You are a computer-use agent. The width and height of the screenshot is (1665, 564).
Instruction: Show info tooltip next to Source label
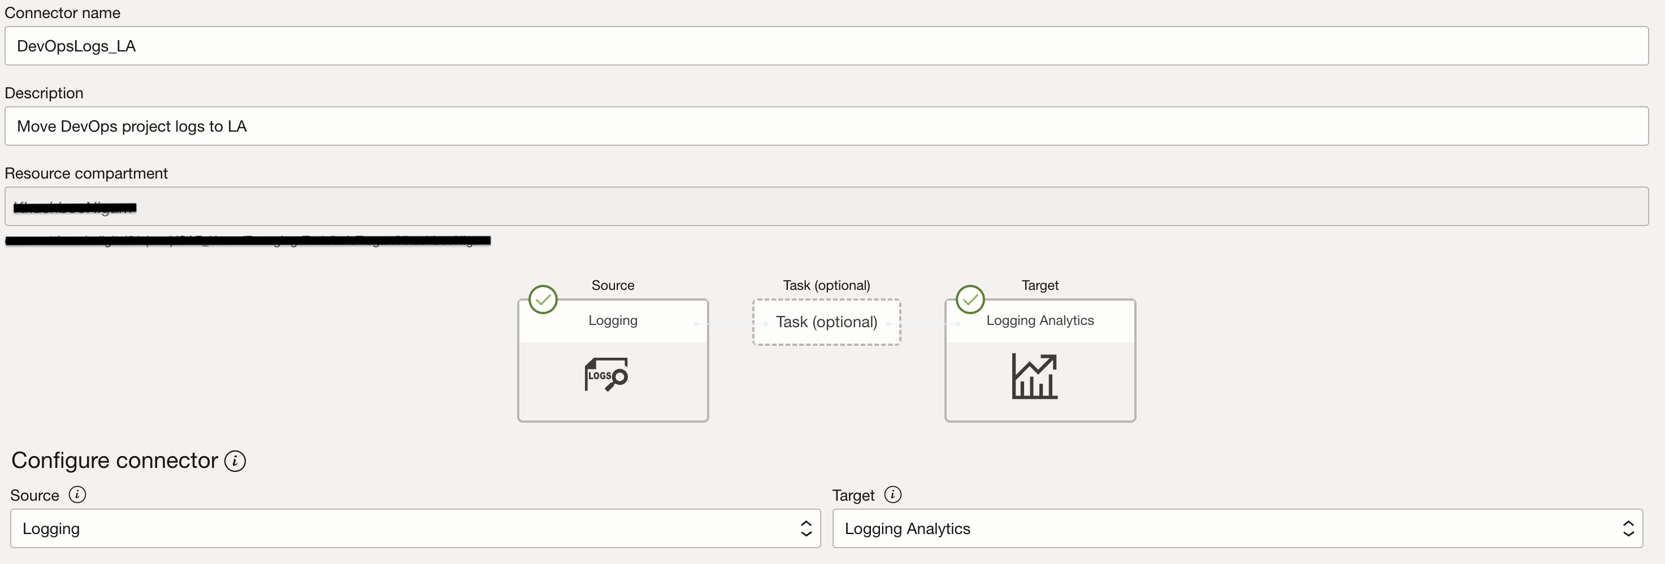[77, 495]
